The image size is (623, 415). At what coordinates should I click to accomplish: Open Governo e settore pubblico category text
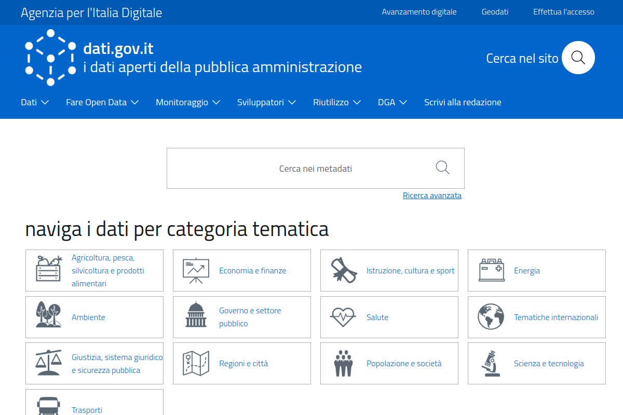tap(250, 317)
